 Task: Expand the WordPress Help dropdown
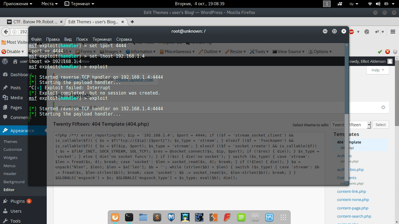(378, 70)
